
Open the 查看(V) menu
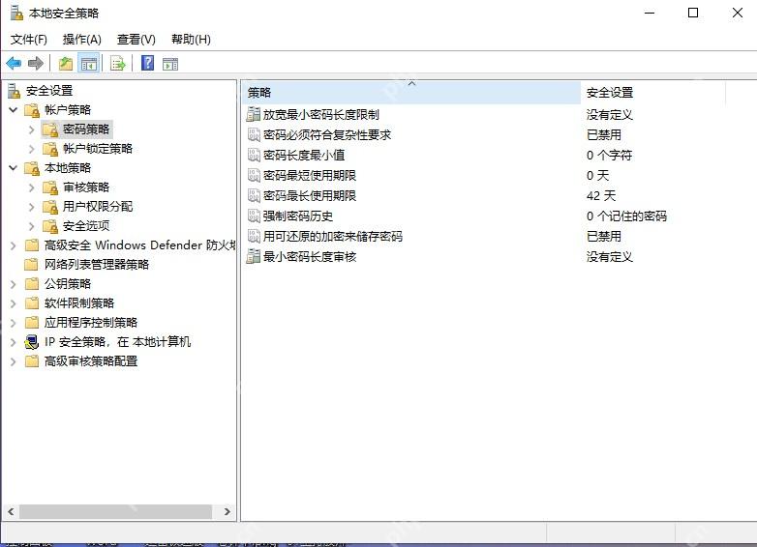(136, 39)
